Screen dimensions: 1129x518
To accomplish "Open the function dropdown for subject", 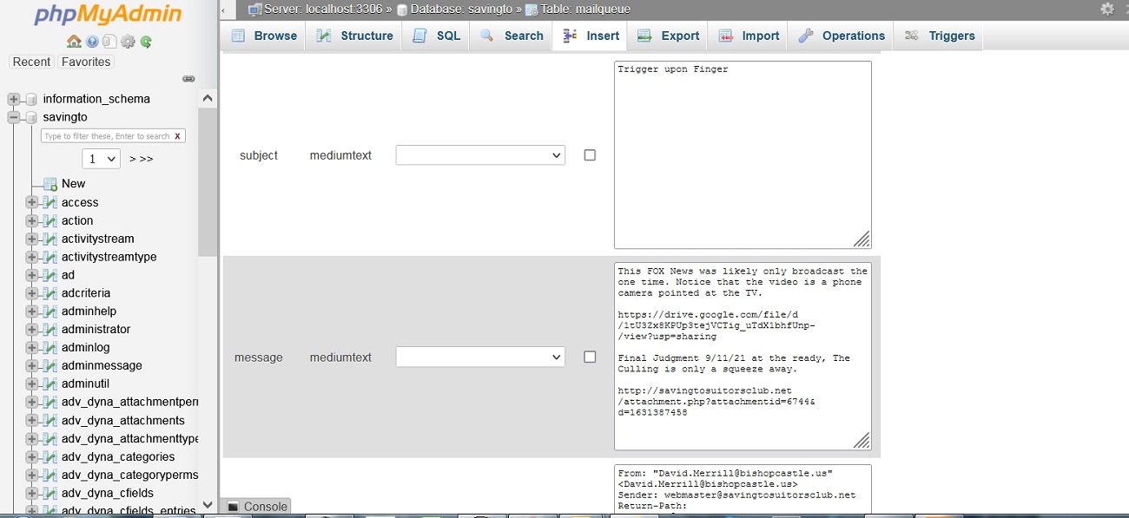I will [x=480, y=155].
